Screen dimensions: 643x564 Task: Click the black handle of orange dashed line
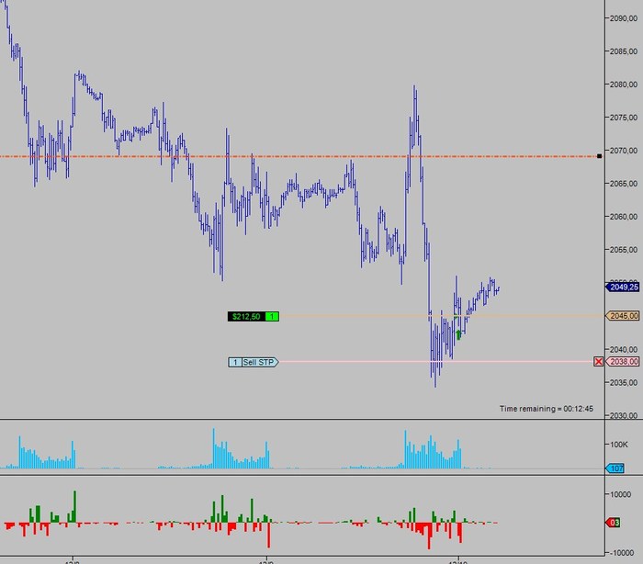[x=599, y=156]
